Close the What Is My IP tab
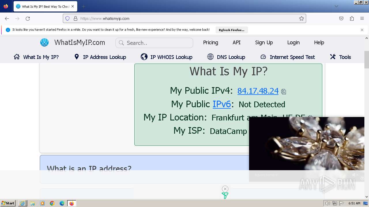Image resolution: width=369 pixels, height=207 pixels. tap(73, 6)
